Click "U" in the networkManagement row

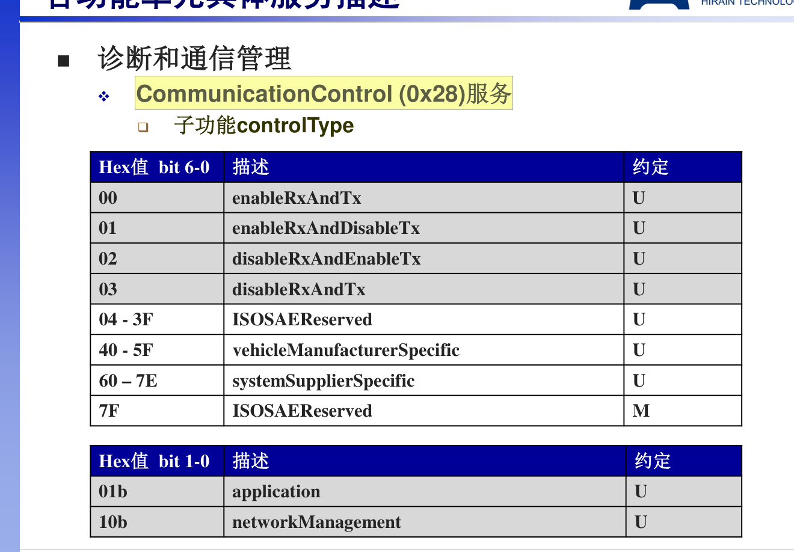(x=684, y=522)
